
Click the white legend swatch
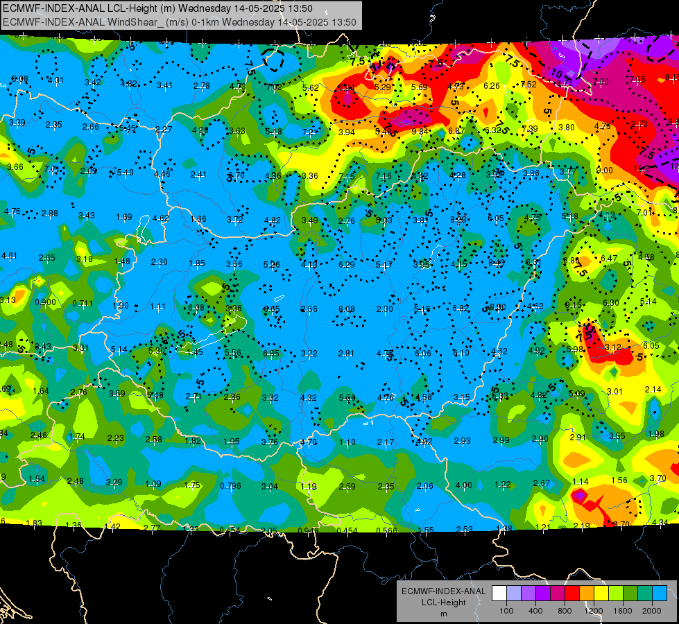click(x=499, y=593)
